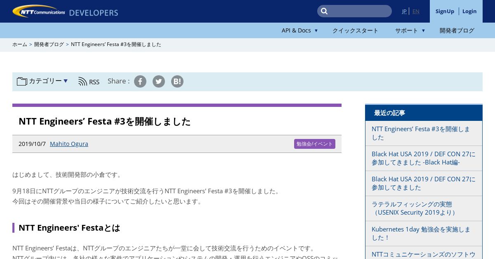
Task: Switch language to EN
Action: click(416, 11)
